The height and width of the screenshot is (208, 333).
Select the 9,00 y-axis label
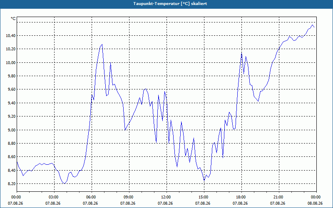[x=12, y=130]
